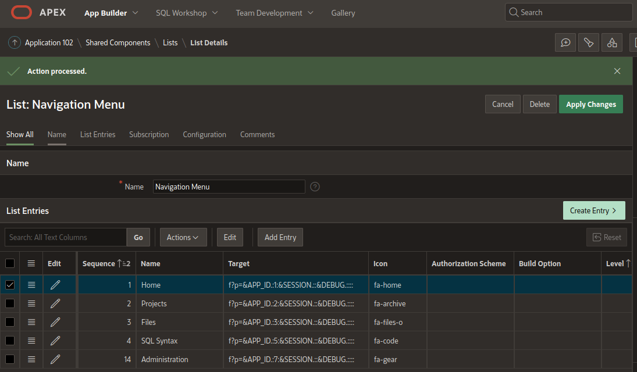The image size is (637, 372).
Task: Edit the Projects entry with pencil icon
Action: click(55, 304)
